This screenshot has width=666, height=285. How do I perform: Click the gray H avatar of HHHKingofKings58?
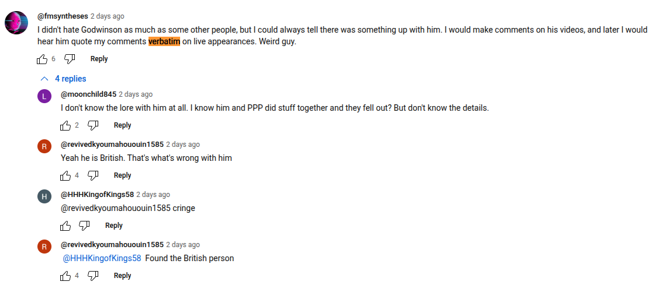pos(44,196)
